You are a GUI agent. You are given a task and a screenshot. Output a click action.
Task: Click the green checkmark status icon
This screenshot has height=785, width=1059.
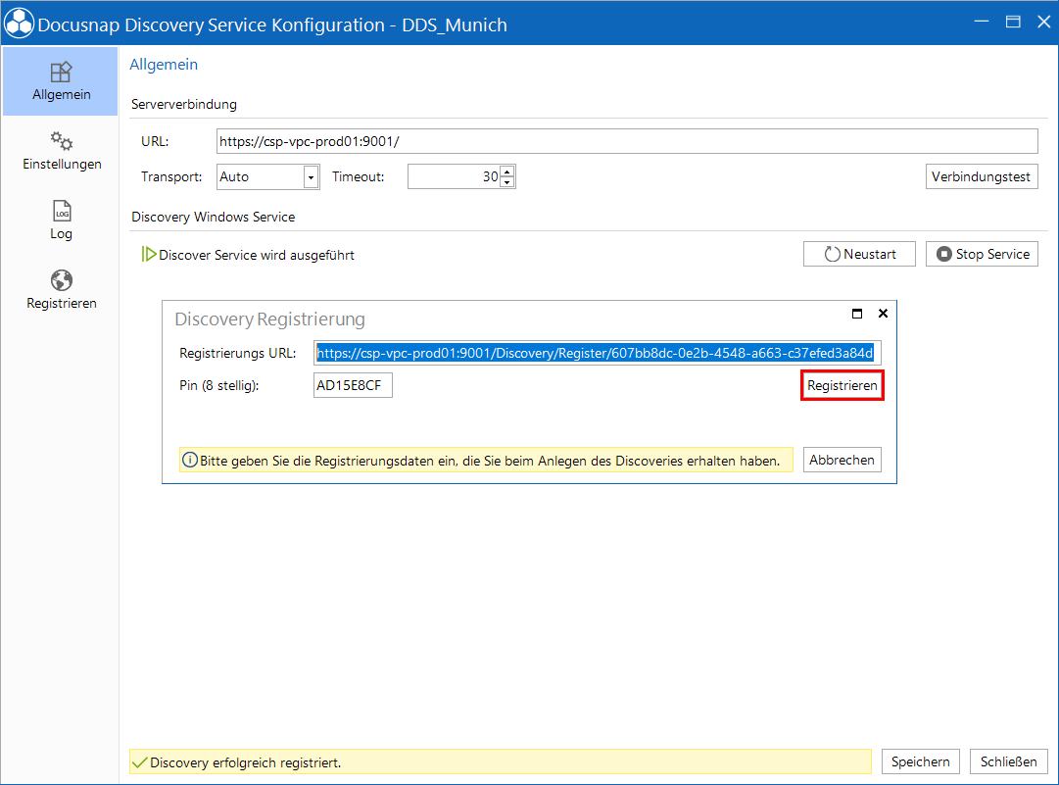tap(140, 762)
